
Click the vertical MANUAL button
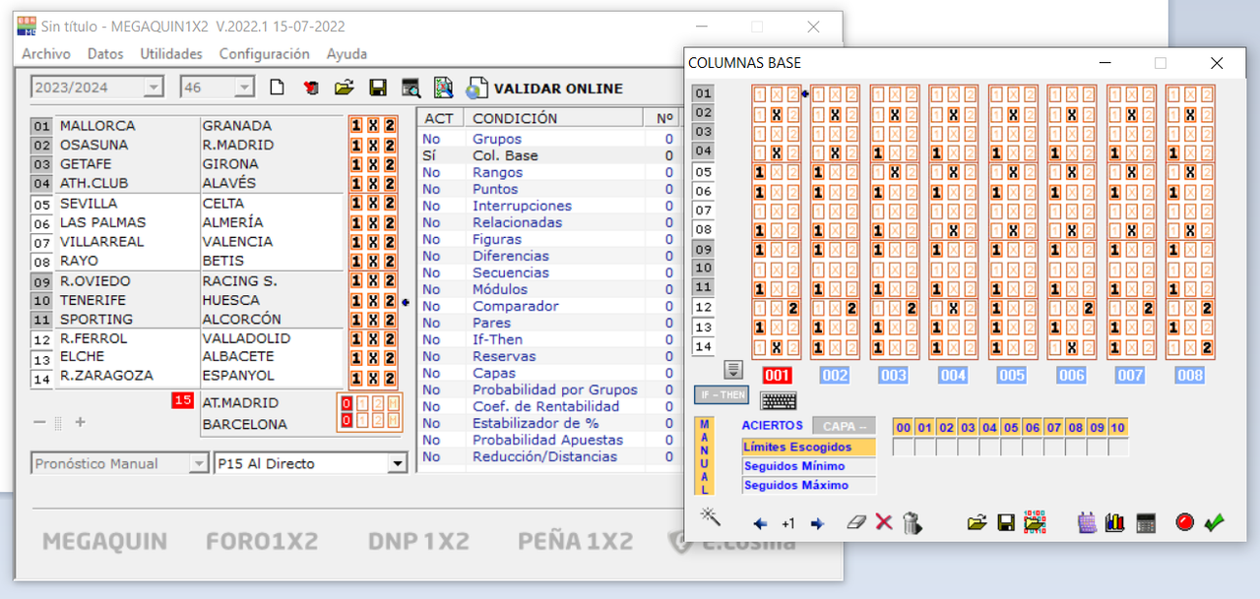(x=705, y=455)
